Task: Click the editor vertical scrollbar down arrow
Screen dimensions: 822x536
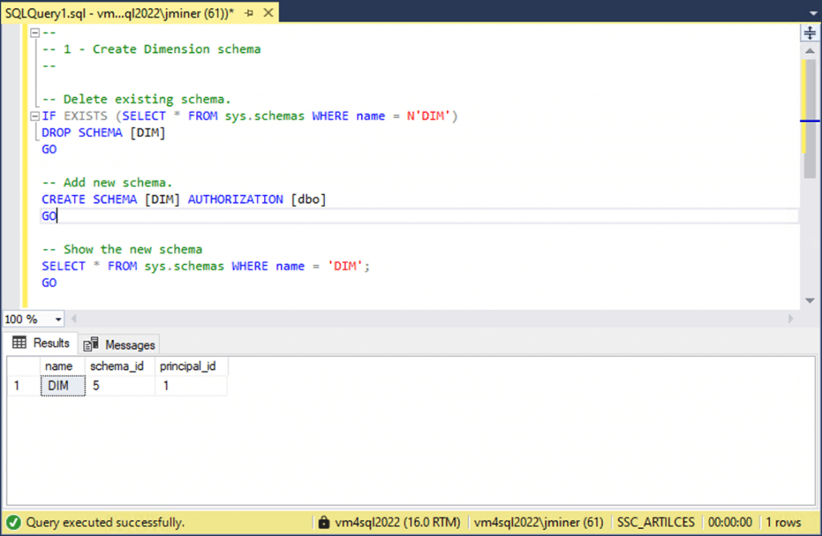Action: [x=810, y=300]
